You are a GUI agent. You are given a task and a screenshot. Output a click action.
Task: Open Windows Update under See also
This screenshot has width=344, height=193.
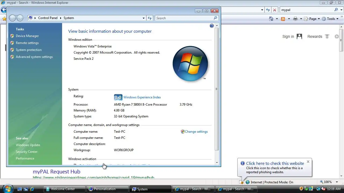point(28,145)
